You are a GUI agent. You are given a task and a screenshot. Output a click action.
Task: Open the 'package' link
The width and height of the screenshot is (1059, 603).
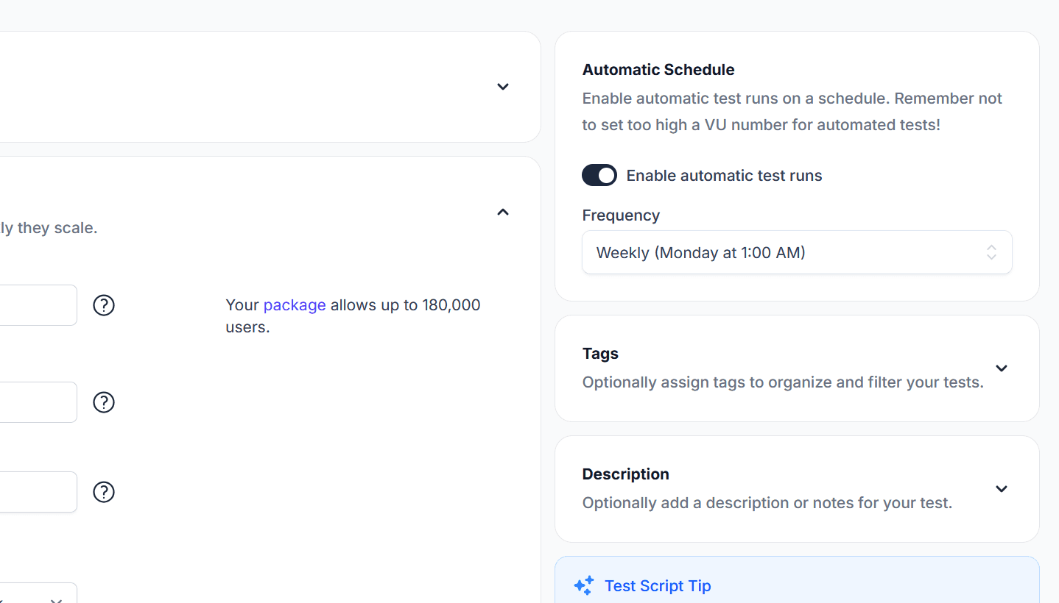pyautogui.click(x=295, y=305)
